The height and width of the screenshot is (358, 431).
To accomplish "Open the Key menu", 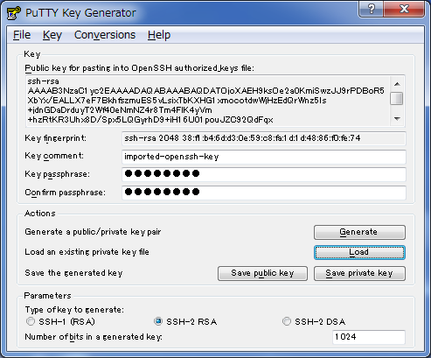I will (52, 35).
